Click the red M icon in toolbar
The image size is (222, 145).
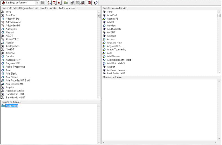click(x=89, y=3)
